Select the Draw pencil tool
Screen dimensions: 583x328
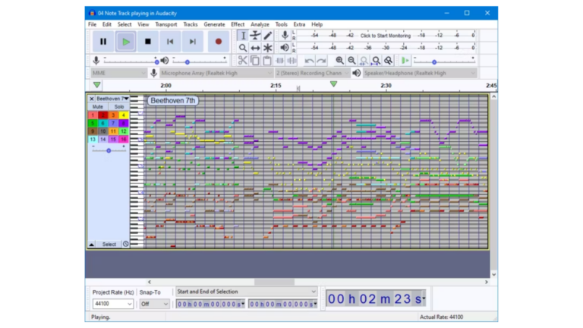268,36
